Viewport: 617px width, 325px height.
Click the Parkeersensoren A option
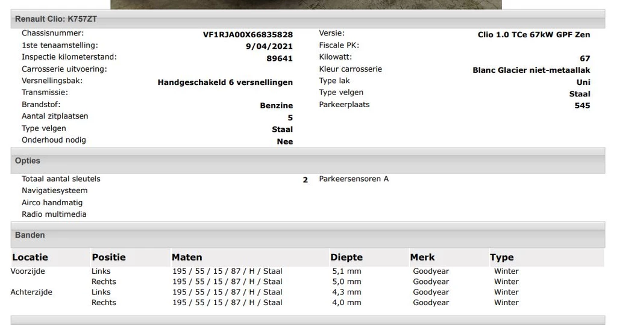[354, 179]
